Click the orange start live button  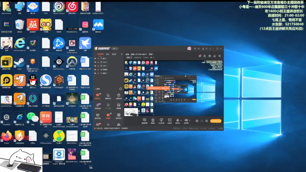[x=216, y=121]
